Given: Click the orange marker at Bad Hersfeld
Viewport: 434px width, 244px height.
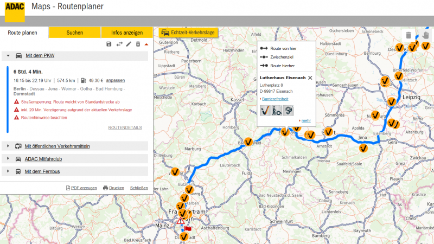Looking at the screenshot, I should click(248, 142).
